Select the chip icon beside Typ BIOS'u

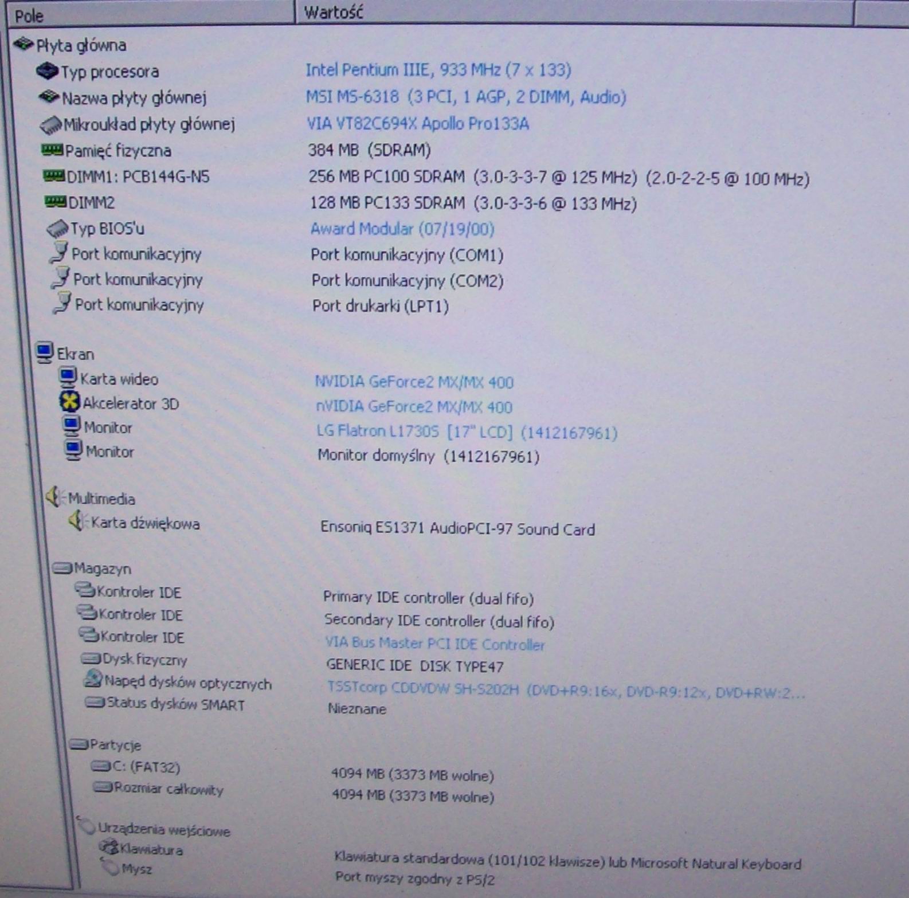tap(57, 229)
